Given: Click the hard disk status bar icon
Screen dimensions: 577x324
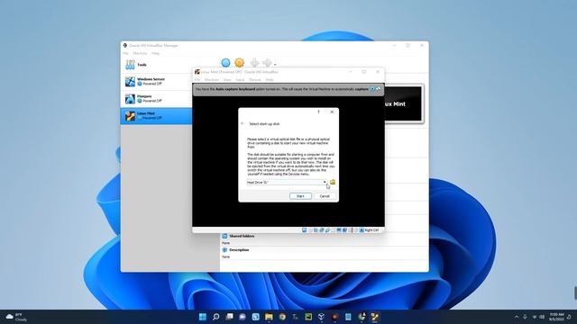Looking at the screenshot, I should pyautogui.click(x=305, y=230).
